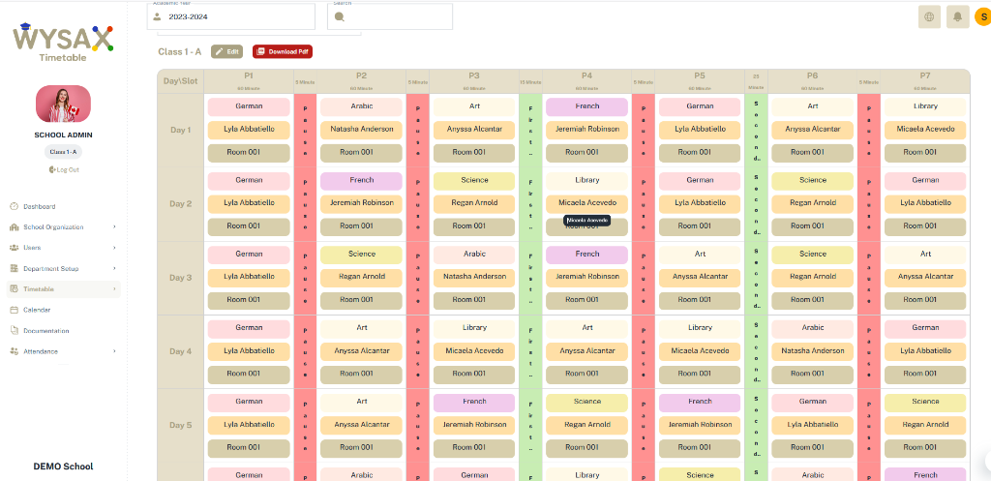Image resolution: width=991 pixels, height=481 pixels.
Task: Click the Second break column on Day 3
Action: tap(757, 278)
